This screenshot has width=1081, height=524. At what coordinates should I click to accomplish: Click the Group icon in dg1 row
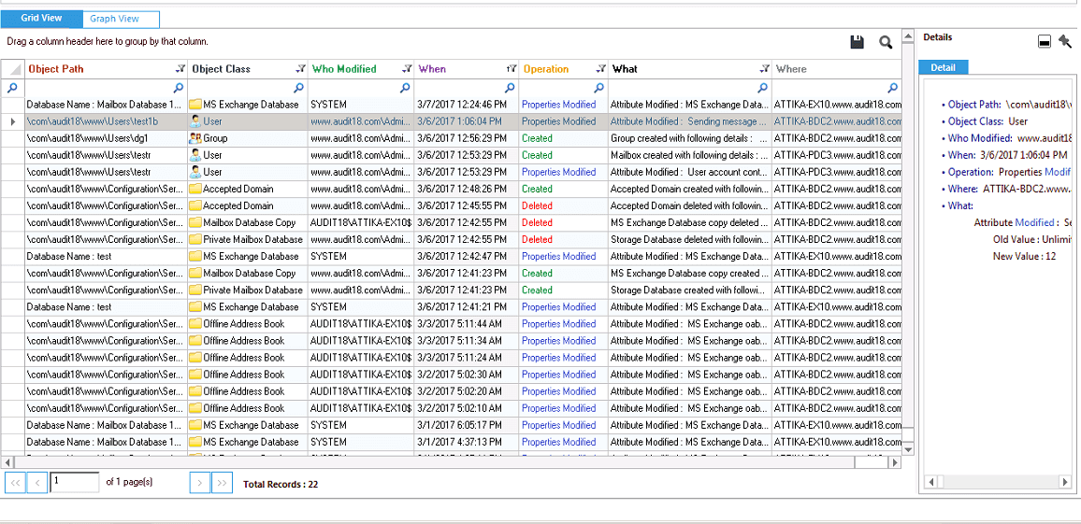195,138
